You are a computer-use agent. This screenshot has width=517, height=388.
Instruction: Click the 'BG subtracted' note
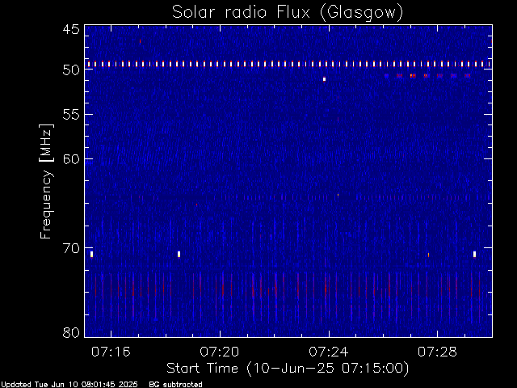[175, 385]
